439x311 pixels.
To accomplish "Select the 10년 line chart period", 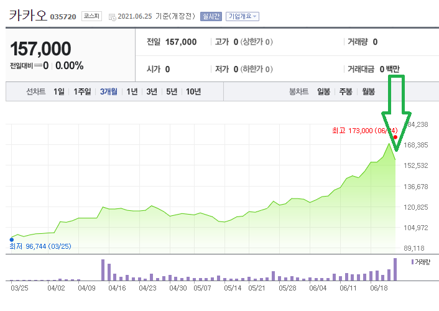I will pos(193,91).
